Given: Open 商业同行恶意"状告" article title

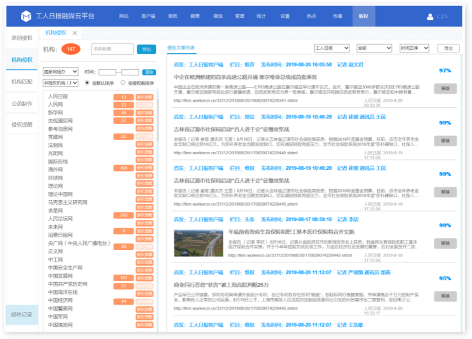Looking at the screenshot, I should pyautogui.click(x=221, y=285).
